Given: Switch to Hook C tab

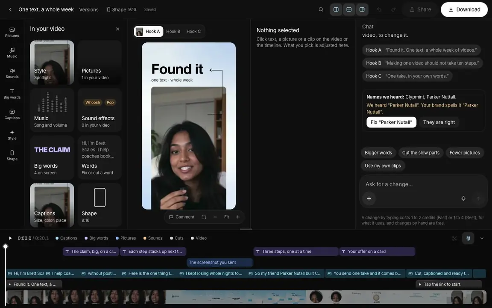Looking at the screenshot, I should tap(193, 31).
